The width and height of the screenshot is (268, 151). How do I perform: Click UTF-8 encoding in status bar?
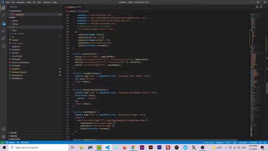(x=228, y=143)
